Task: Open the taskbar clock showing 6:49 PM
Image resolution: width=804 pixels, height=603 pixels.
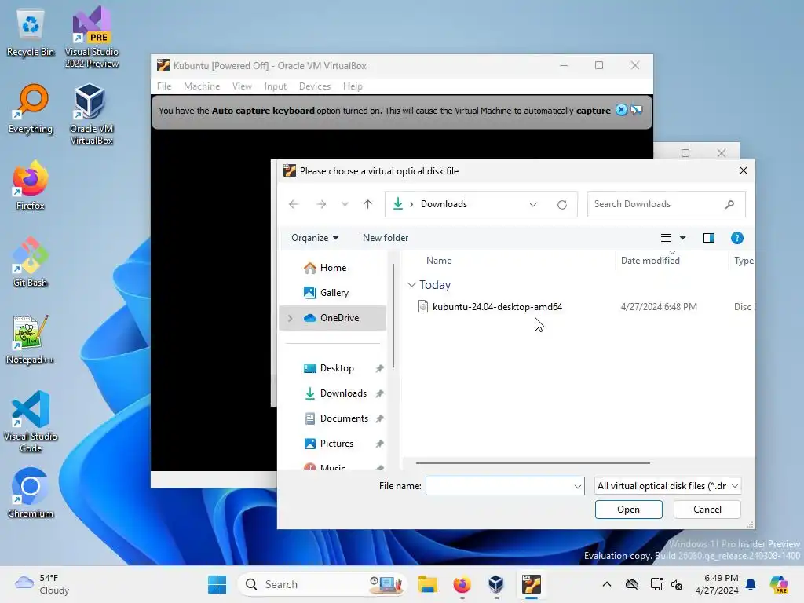Action: coord(717,584)
